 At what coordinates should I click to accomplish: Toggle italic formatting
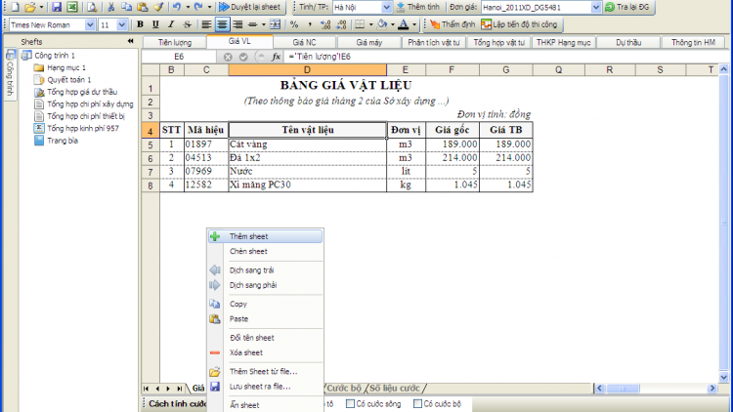[x=171, y=24]
